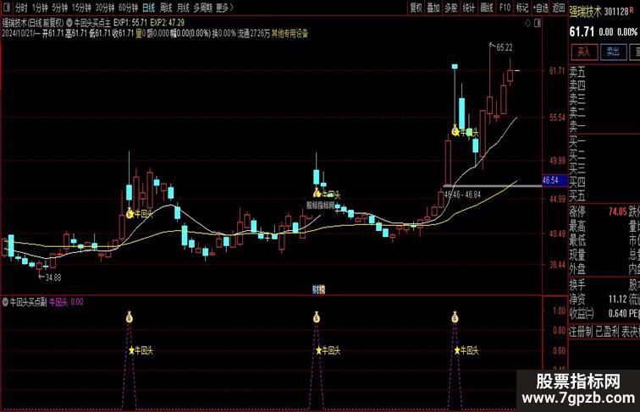This screenshot has width=640, height=412.
Task: Open the 复权 adjustment options
Action: (416, 8)
